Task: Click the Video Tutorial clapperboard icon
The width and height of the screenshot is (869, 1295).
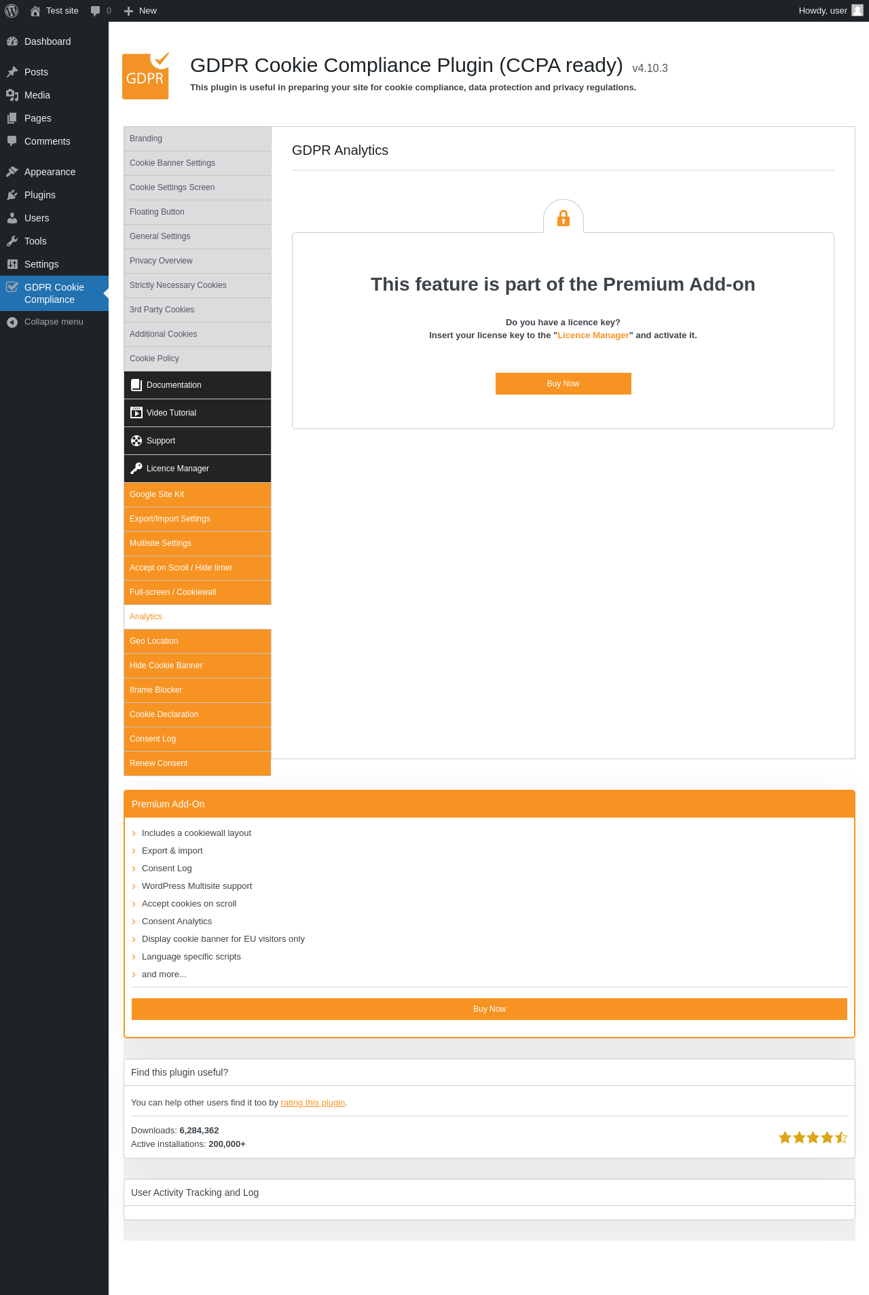Action: 136,413
